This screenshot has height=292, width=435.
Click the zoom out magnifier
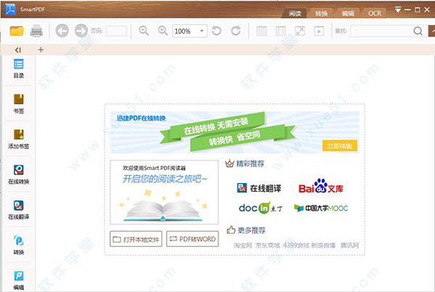[144, 31]
